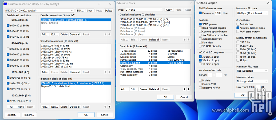Click Export button in CRU
The height and width of the screenshot is (120, 276).
29,115
